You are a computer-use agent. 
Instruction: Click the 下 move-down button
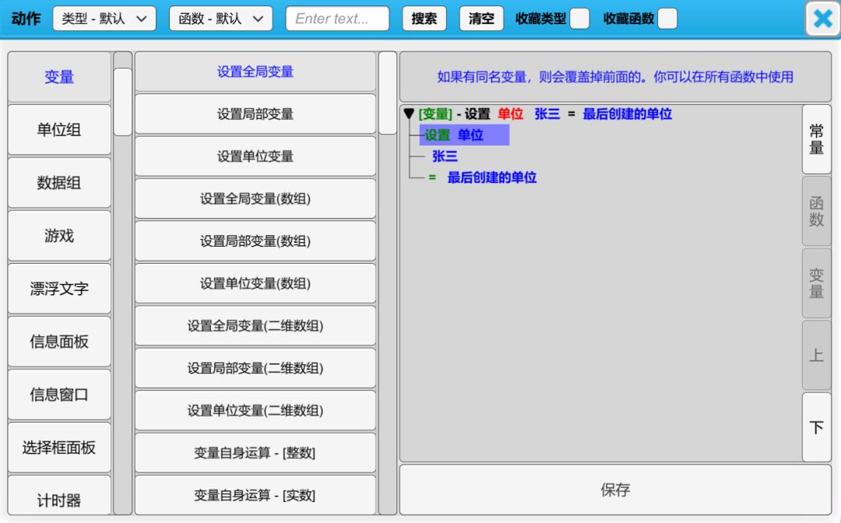(816, 427)
